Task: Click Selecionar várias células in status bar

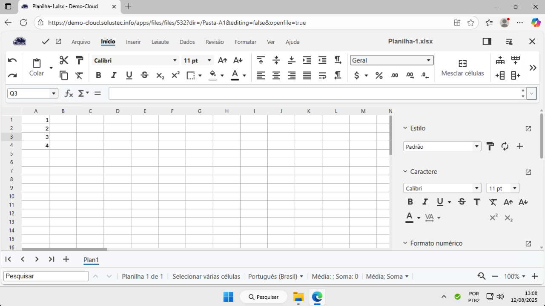Action: [206, 276]
